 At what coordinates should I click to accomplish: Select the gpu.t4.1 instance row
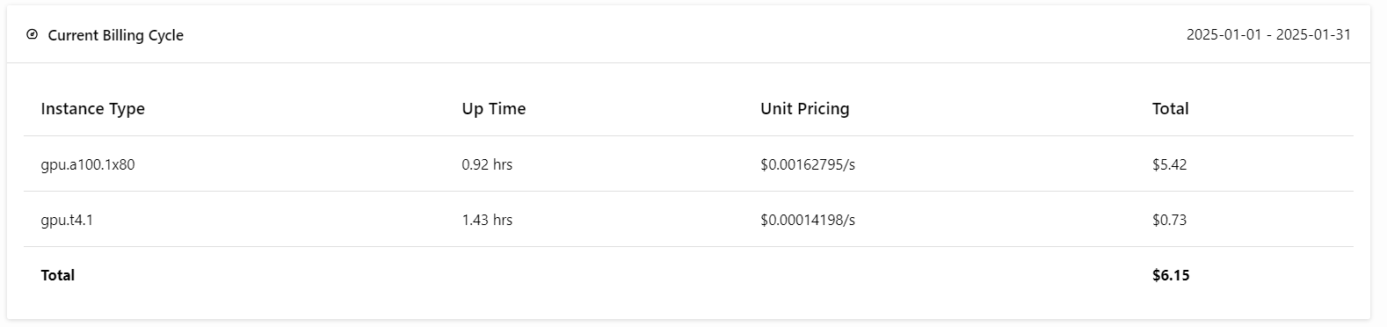tap(688, 220)
